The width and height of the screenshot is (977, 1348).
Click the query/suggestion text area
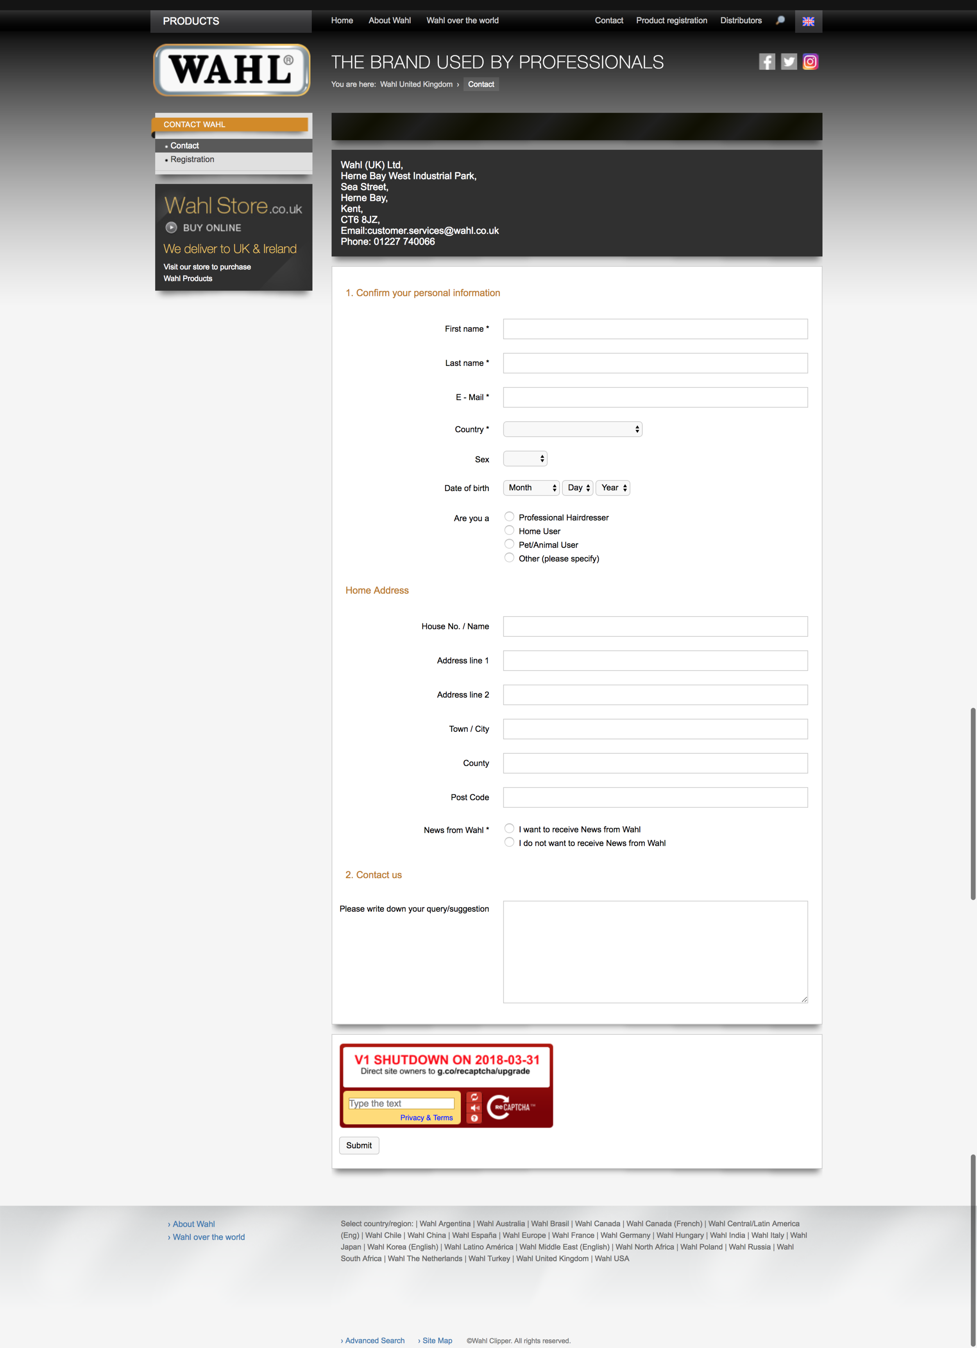click(x=655, y=952)
